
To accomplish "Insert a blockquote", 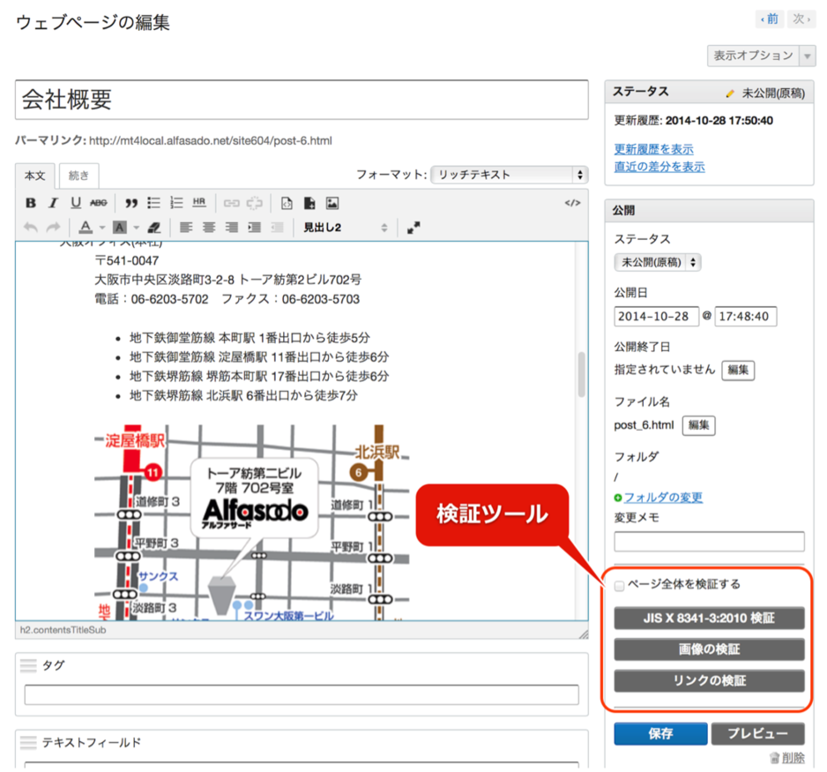I will [x=132, y=203].
